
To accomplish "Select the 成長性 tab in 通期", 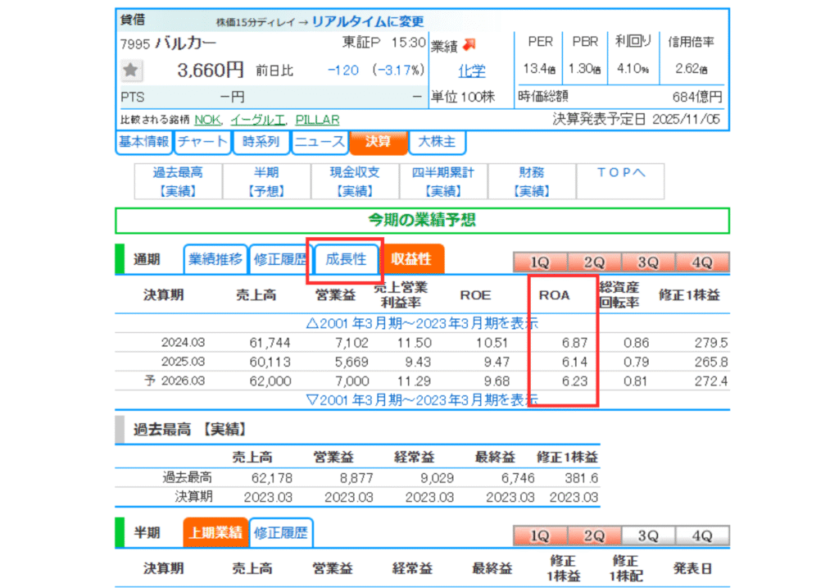I will pos(346,260).
